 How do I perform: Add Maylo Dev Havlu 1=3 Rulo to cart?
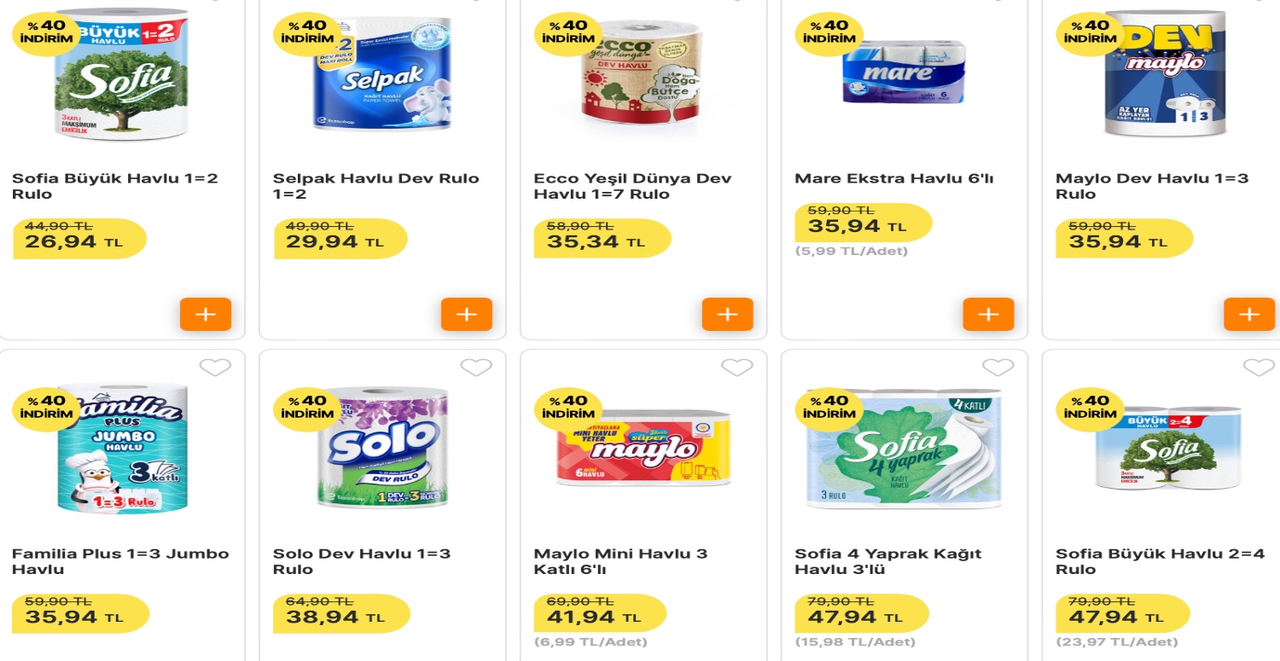point(1248,314)
